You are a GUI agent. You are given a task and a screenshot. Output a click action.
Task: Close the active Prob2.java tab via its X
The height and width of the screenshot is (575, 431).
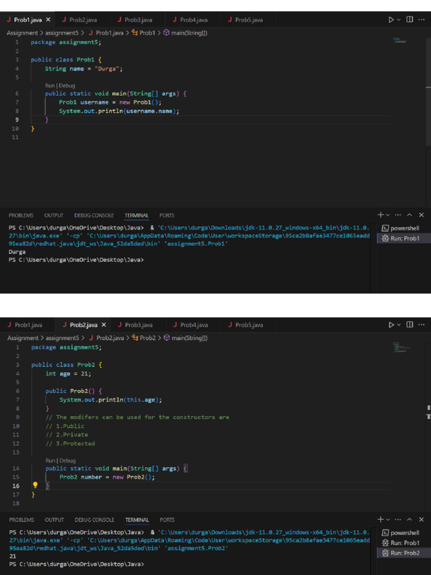104,325
